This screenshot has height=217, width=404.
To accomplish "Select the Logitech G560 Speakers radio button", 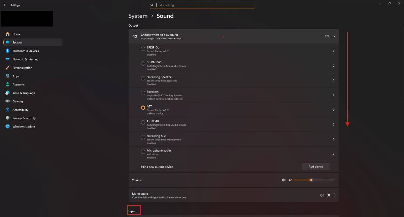I will point(143,93).
